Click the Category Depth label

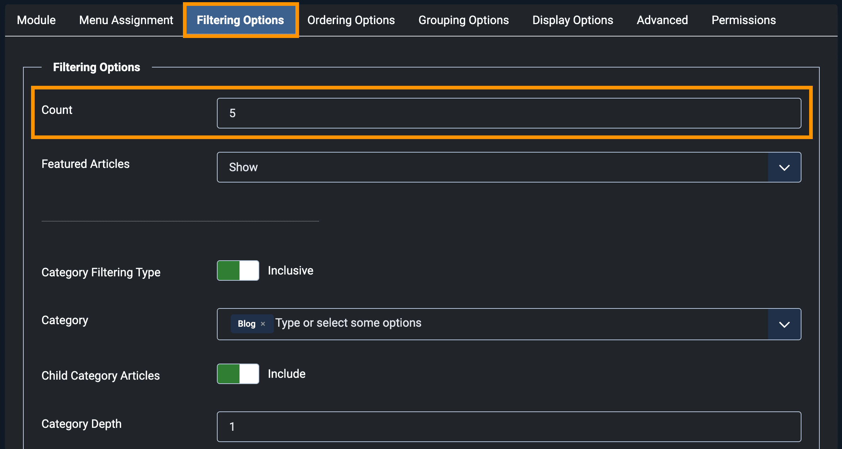pos(81,424)
